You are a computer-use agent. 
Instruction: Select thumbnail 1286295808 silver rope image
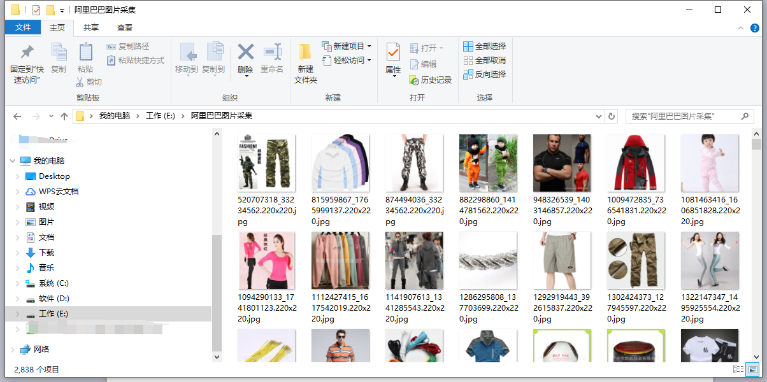pyautogui.click(x=488, y=260)
